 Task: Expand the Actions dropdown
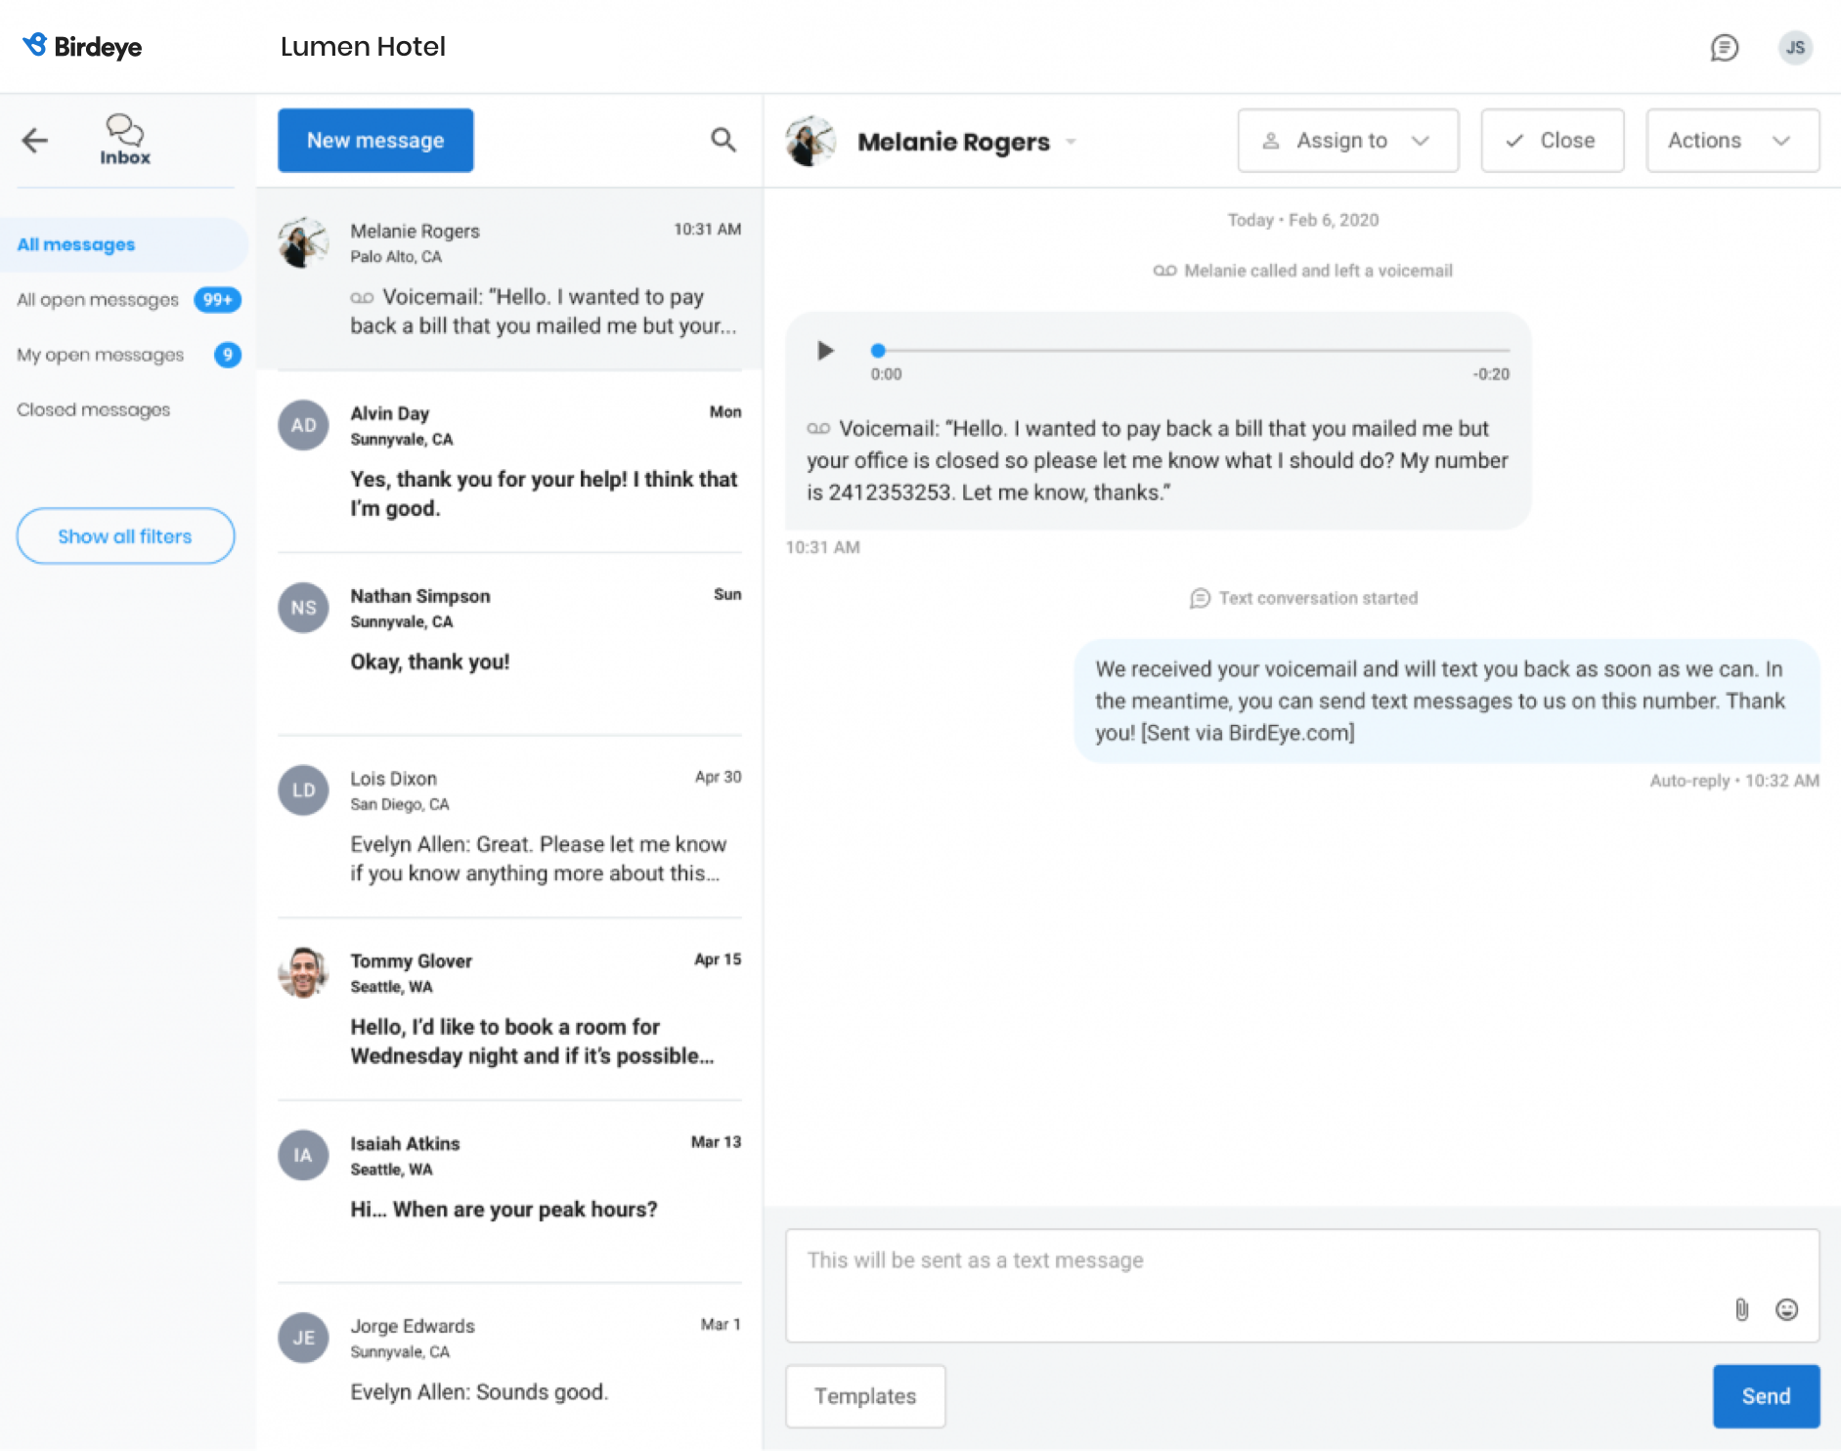(1731, 140)
